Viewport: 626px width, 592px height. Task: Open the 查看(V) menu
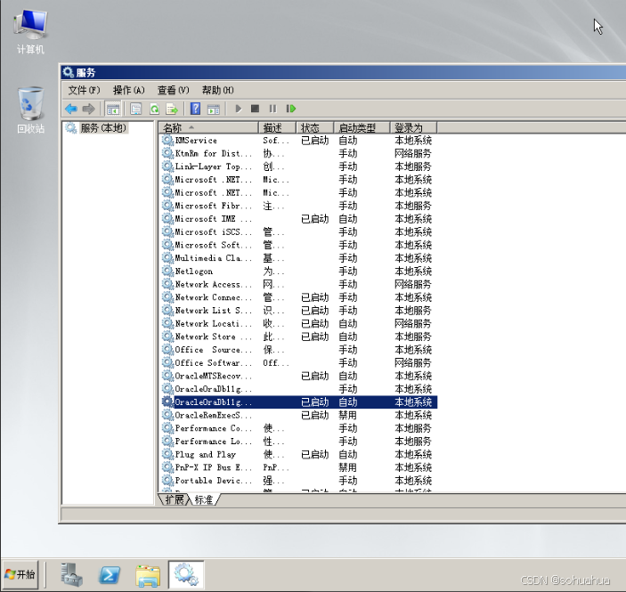[x=173, y=90]
